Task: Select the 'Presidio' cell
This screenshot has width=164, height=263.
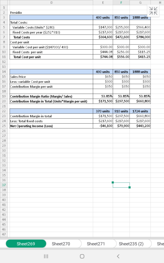Action: pyautogui.click(x=51, y=13)
